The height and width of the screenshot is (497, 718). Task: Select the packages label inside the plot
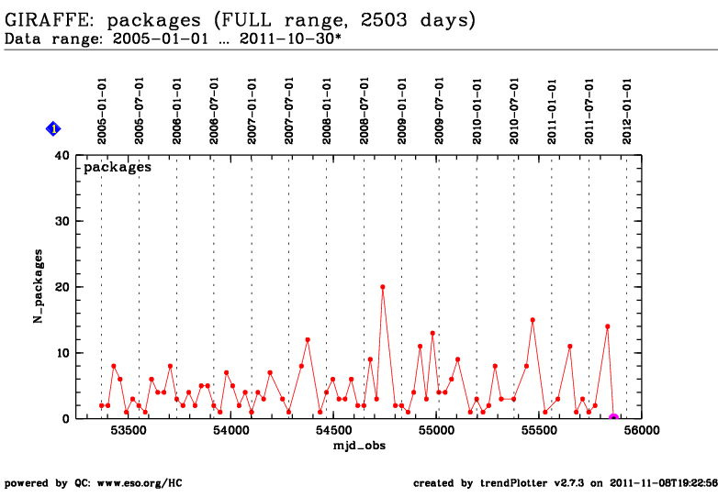(118, 168)
